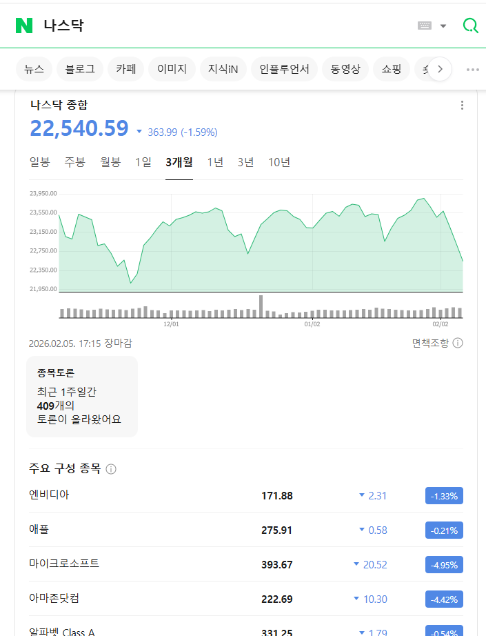Viewport: 486px width, 636px height.
Task: Click the timestamp 2026.02.05. 17:15 장마감
Action: tap(80, 344)
